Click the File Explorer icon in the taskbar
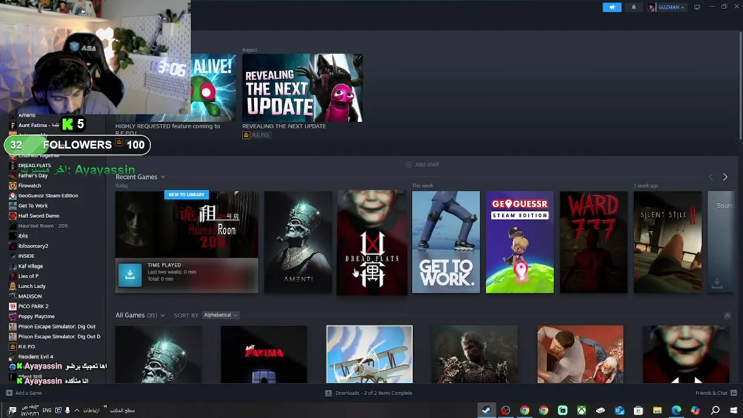 658,410
